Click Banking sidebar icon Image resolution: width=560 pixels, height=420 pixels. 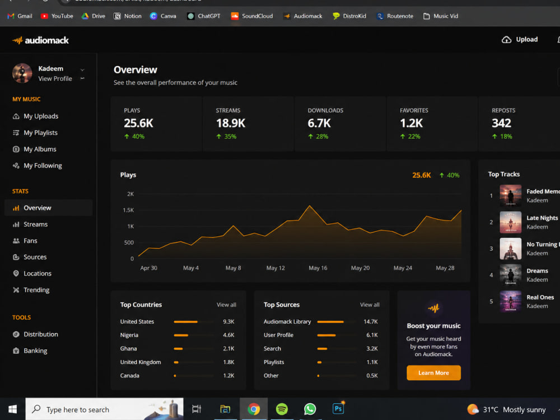[16, 351]
